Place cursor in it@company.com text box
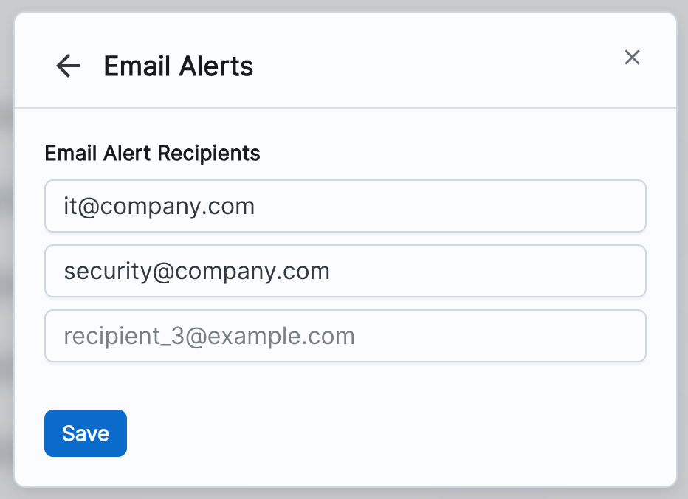Image resolution: width=688 pixels, height=499 pixels. 345,206
